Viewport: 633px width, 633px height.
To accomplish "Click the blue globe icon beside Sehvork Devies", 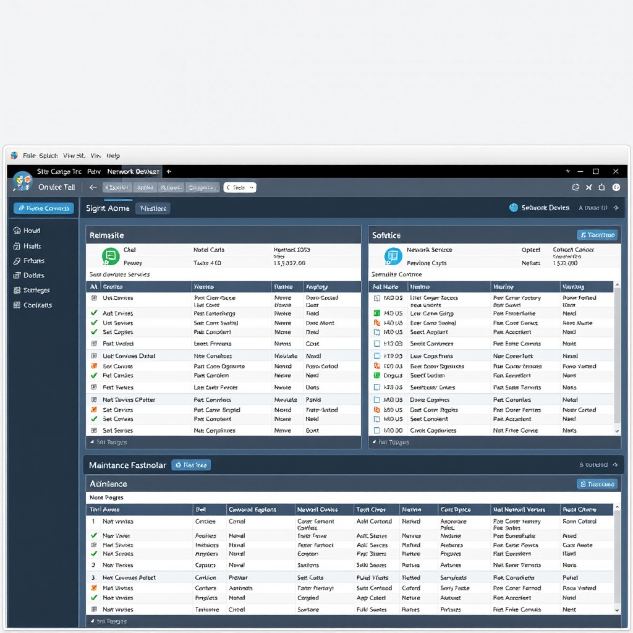I will [x=514, y=208].
